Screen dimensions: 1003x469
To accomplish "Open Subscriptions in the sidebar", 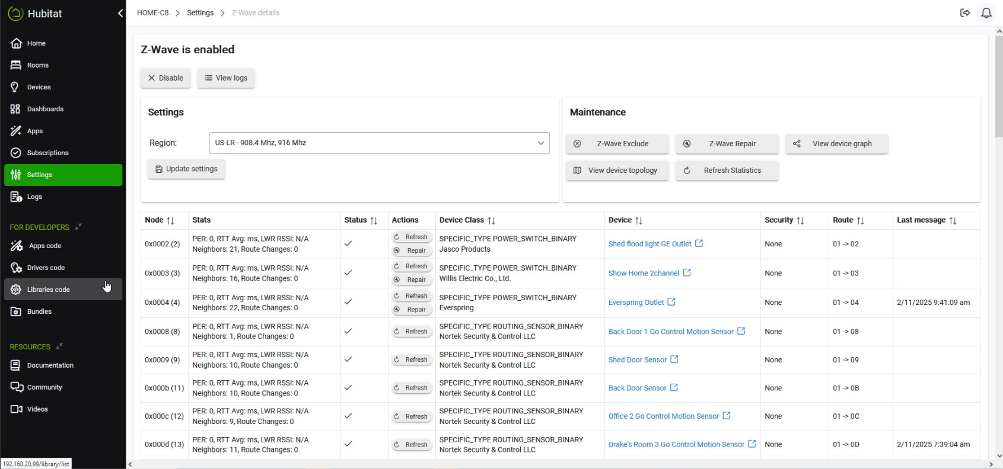I will [63, 153].
